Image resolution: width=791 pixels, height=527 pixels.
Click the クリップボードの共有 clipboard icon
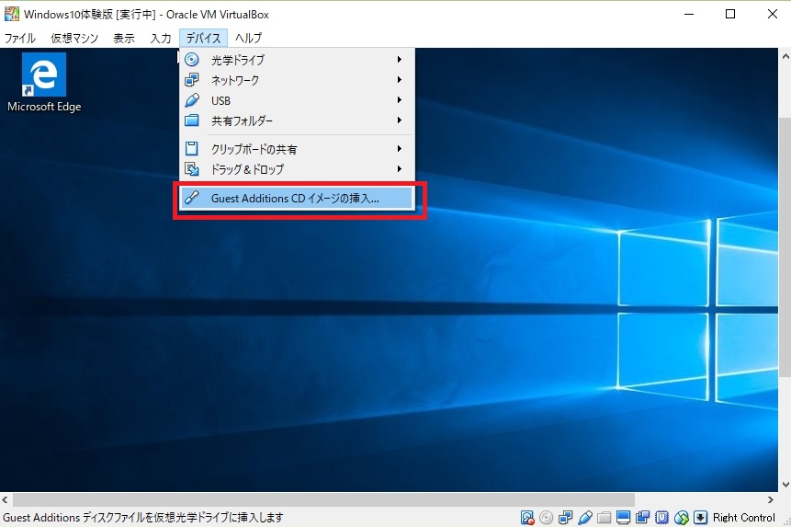tap(192, 148)
